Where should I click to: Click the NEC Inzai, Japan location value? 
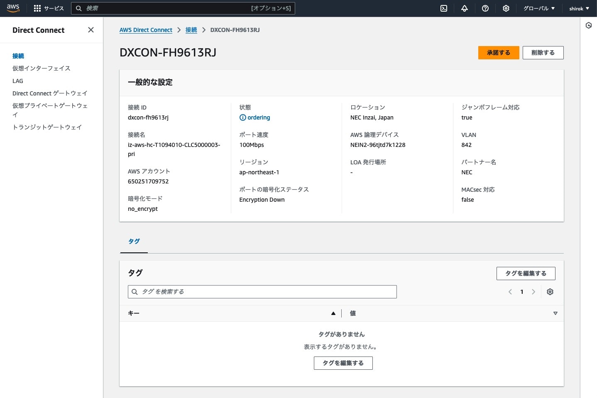[372, 117]
